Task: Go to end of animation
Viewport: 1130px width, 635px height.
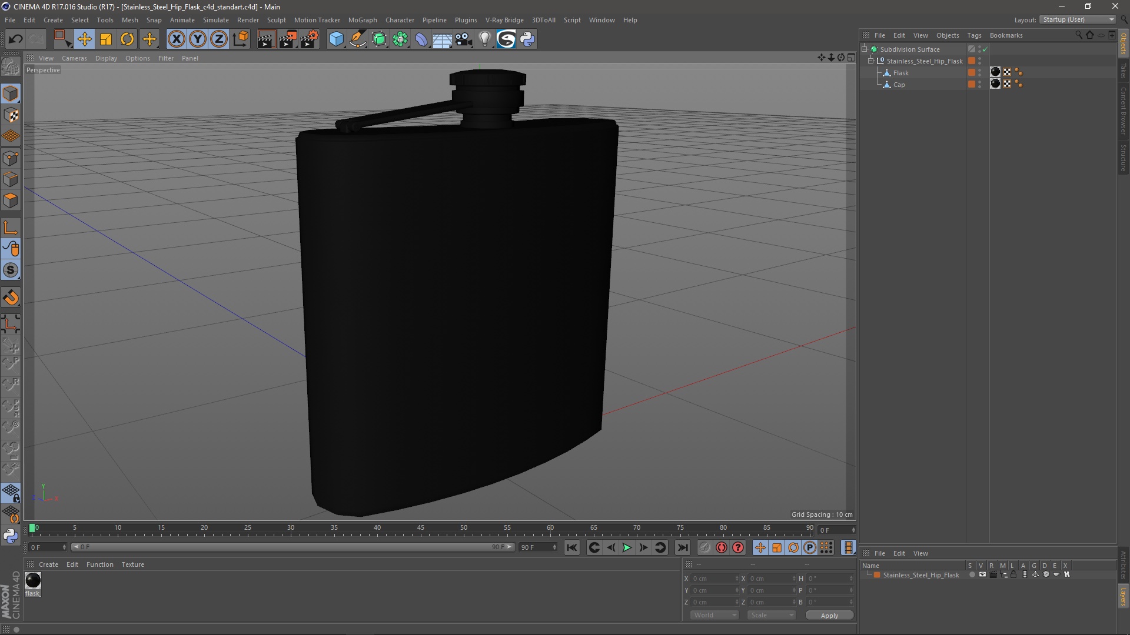Action: 682,547
